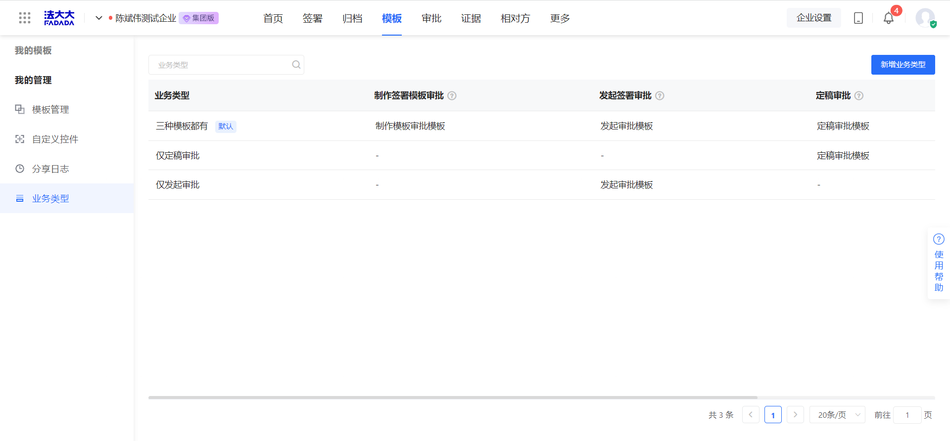Click 定稿审批模板 in 三种模板都有 row

pos(843,126)
